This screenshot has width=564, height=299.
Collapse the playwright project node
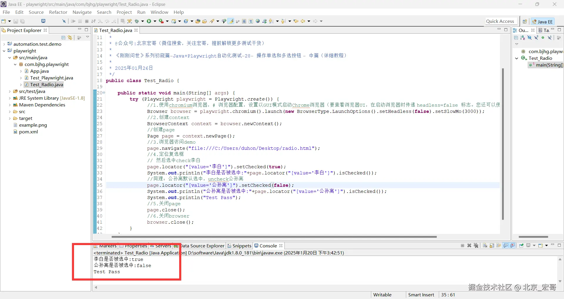point(4,51)
